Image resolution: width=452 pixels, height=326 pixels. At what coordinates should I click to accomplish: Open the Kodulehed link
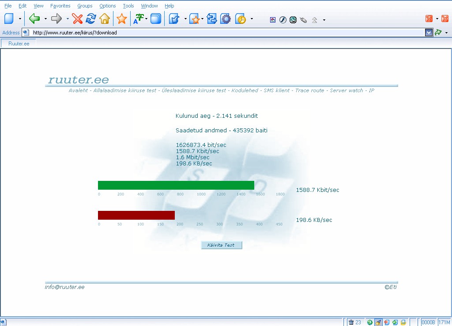click(x=245, y=90)
